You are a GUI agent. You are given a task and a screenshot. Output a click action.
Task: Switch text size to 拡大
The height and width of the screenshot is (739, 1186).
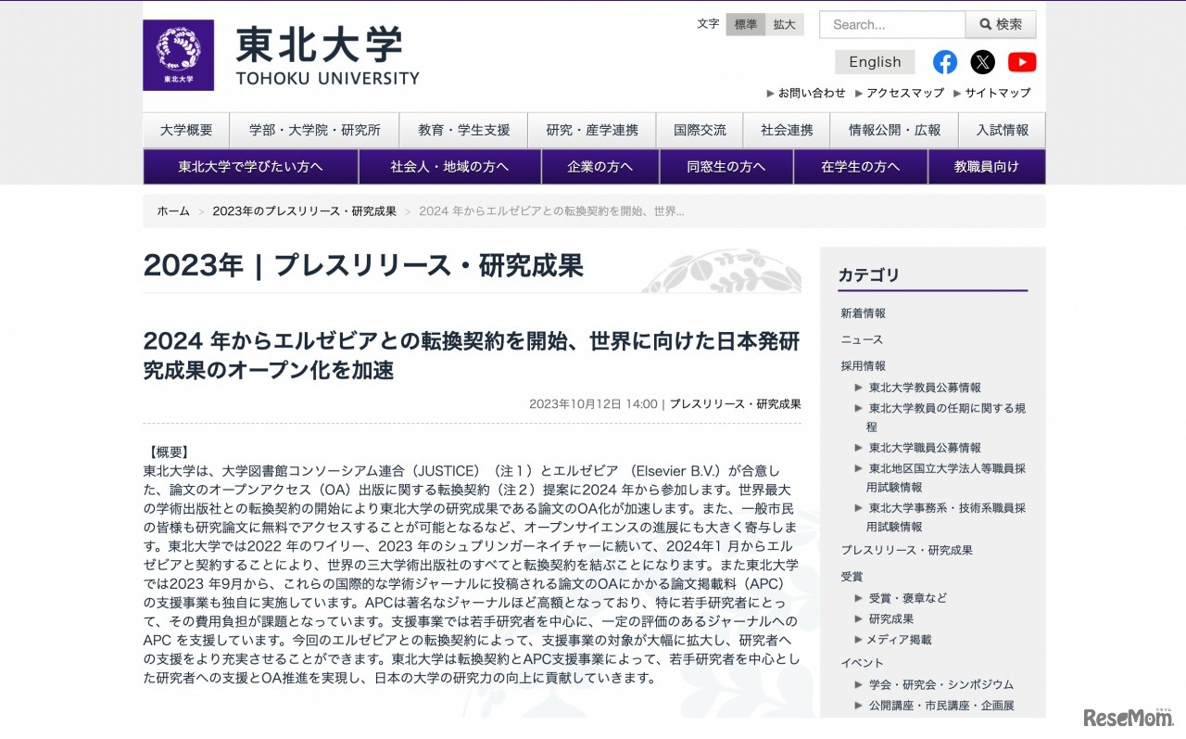[784, 24]
